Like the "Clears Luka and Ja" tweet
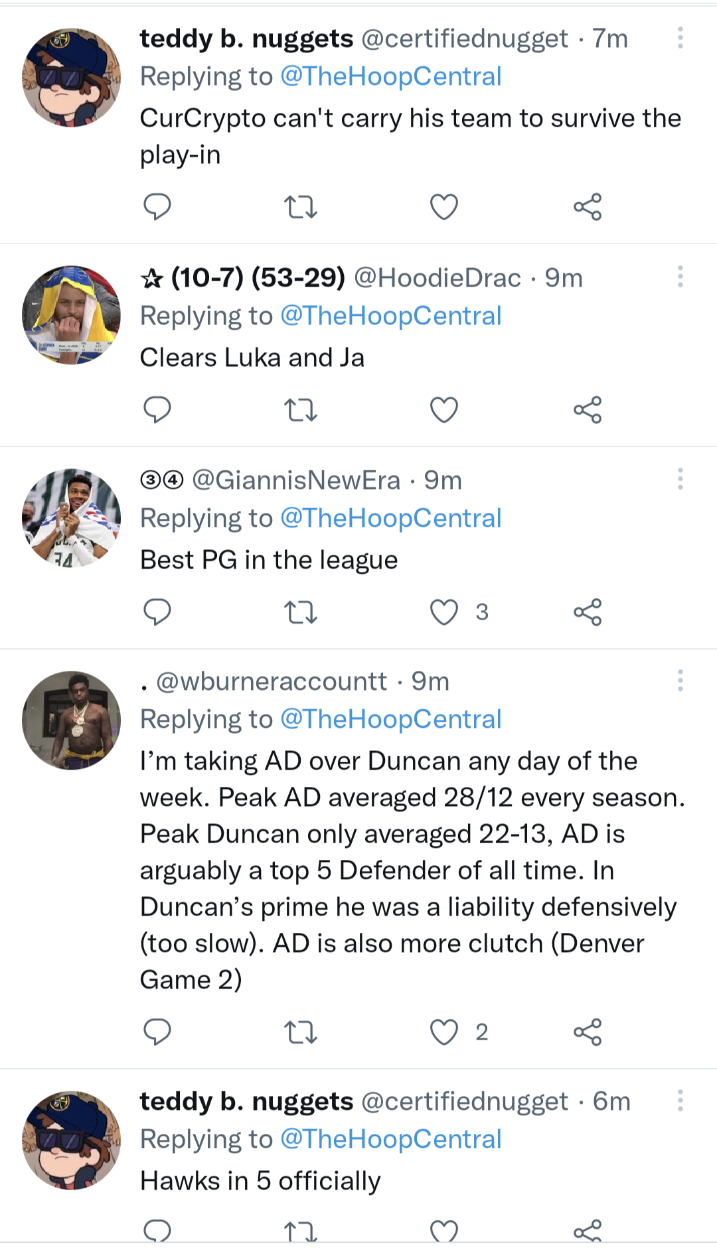Viewport: 717px width, 1248px height. pos(444,410)
